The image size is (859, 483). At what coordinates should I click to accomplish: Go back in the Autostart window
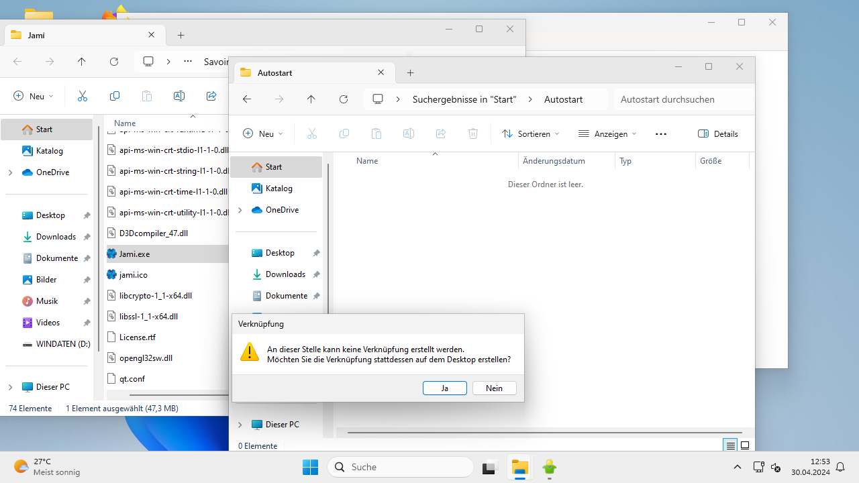247,99
